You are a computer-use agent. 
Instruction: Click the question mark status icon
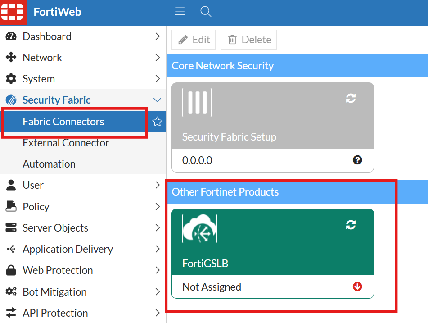pos(357,160)
